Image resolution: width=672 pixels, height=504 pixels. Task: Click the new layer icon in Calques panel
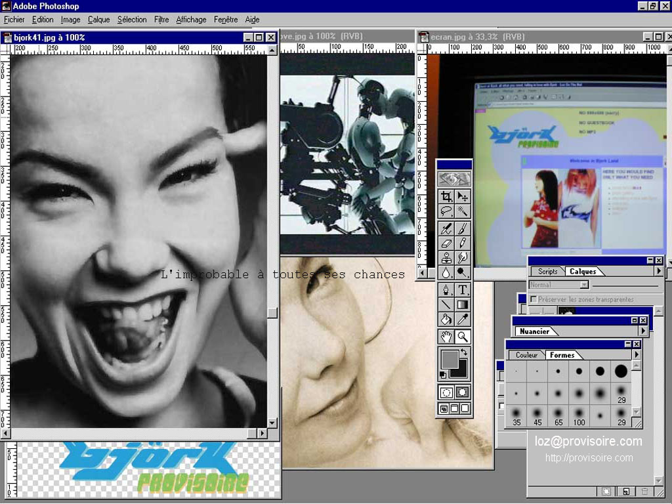[625, 492]
